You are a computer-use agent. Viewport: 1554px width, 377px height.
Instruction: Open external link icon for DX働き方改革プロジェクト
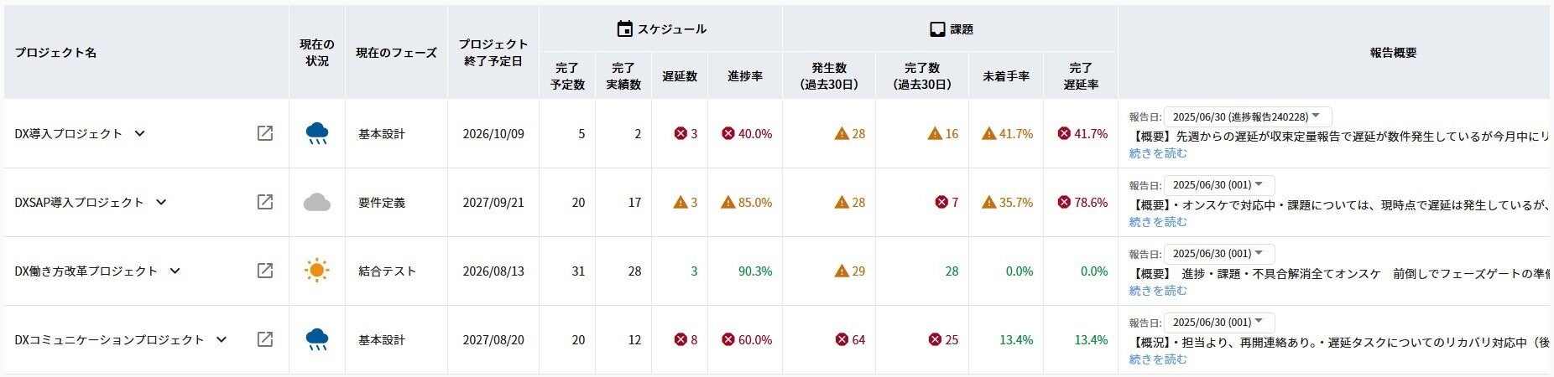click(x=264, y=271)
